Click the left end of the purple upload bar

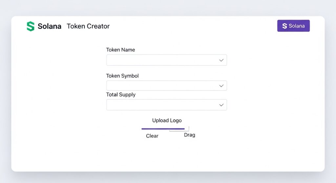(x=143, y=129)
